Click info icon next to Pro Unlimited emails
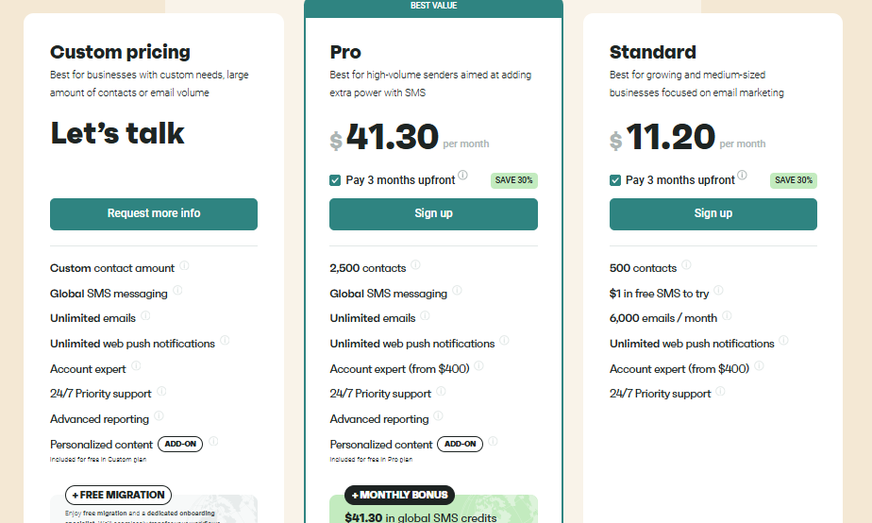 [x=425, y=317]
